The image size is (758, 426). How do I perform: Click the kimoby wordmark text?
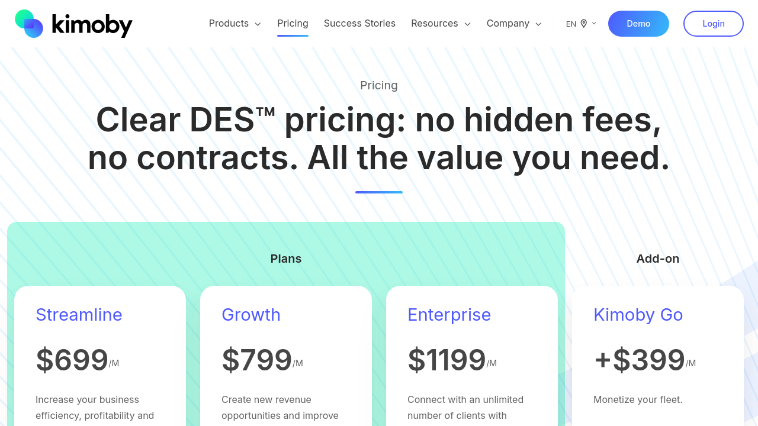tap(92, 25)
